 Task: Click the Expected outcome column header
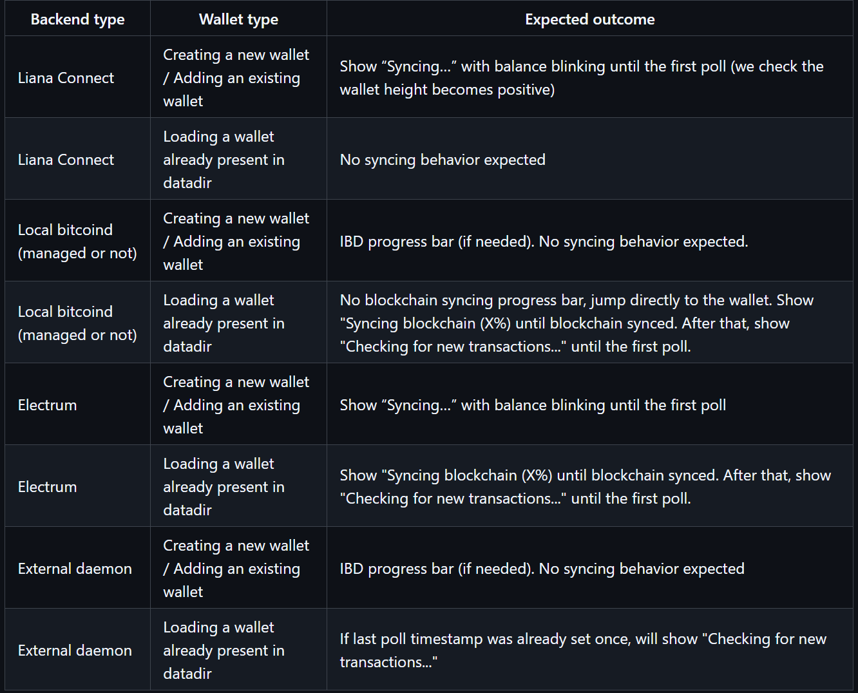tap(589, 19)
